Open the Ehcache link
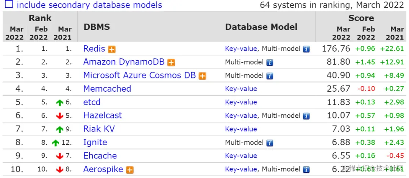 (100, 156)
